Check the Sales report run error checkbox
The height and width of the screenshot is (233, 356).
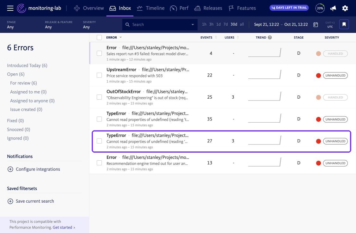[99, 53]
